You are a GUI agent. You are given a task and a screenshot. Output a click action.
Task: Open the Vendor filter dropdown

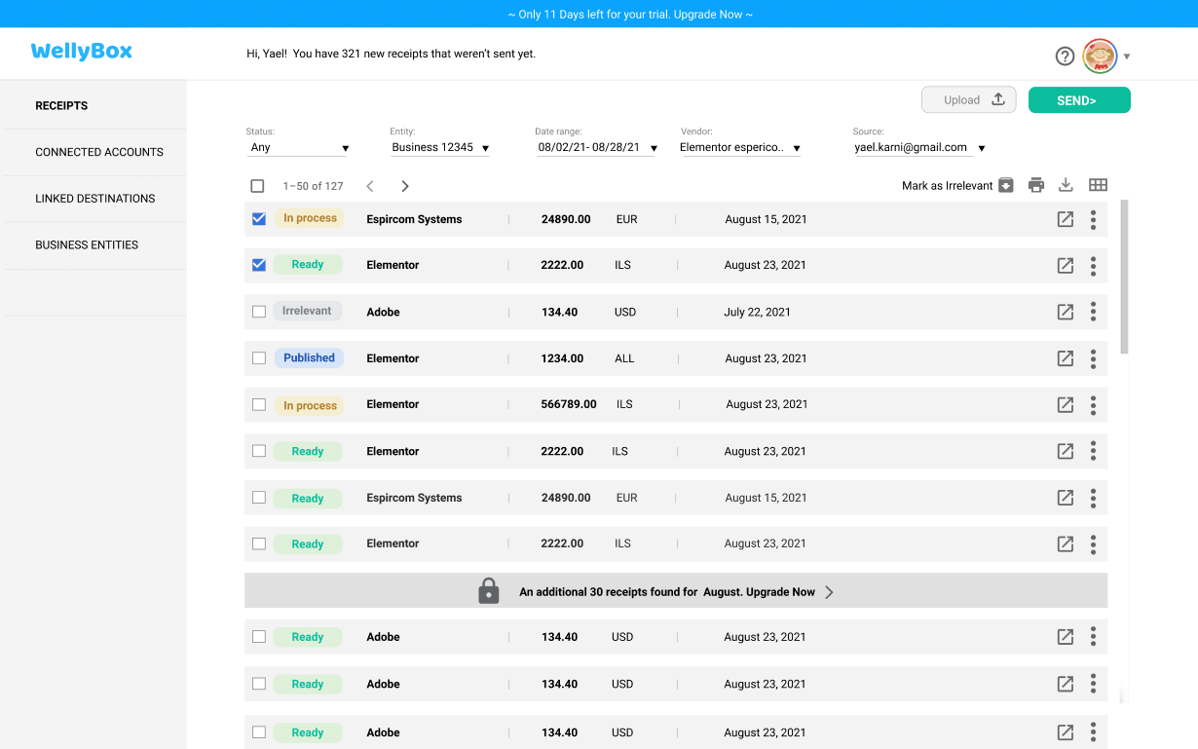click(x=740, y=148)
